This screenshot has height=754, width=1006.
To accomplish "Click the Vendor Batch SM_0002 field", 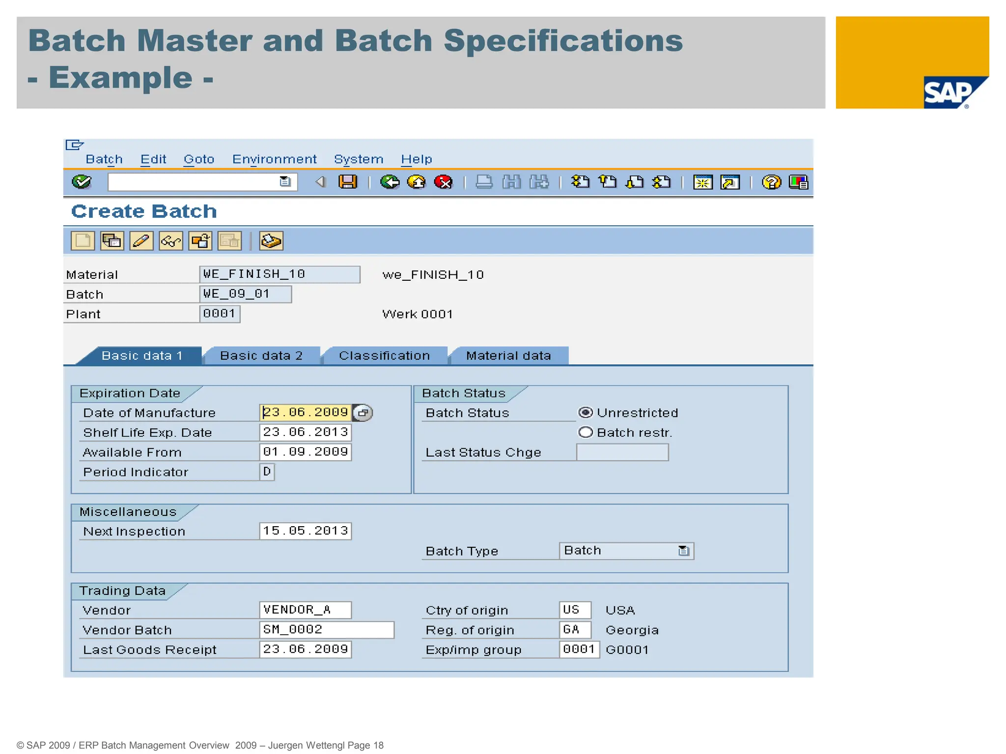I will coord(327,630).
